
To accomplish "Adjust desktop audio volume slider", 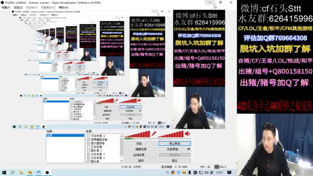I will [x=171, y=134].
